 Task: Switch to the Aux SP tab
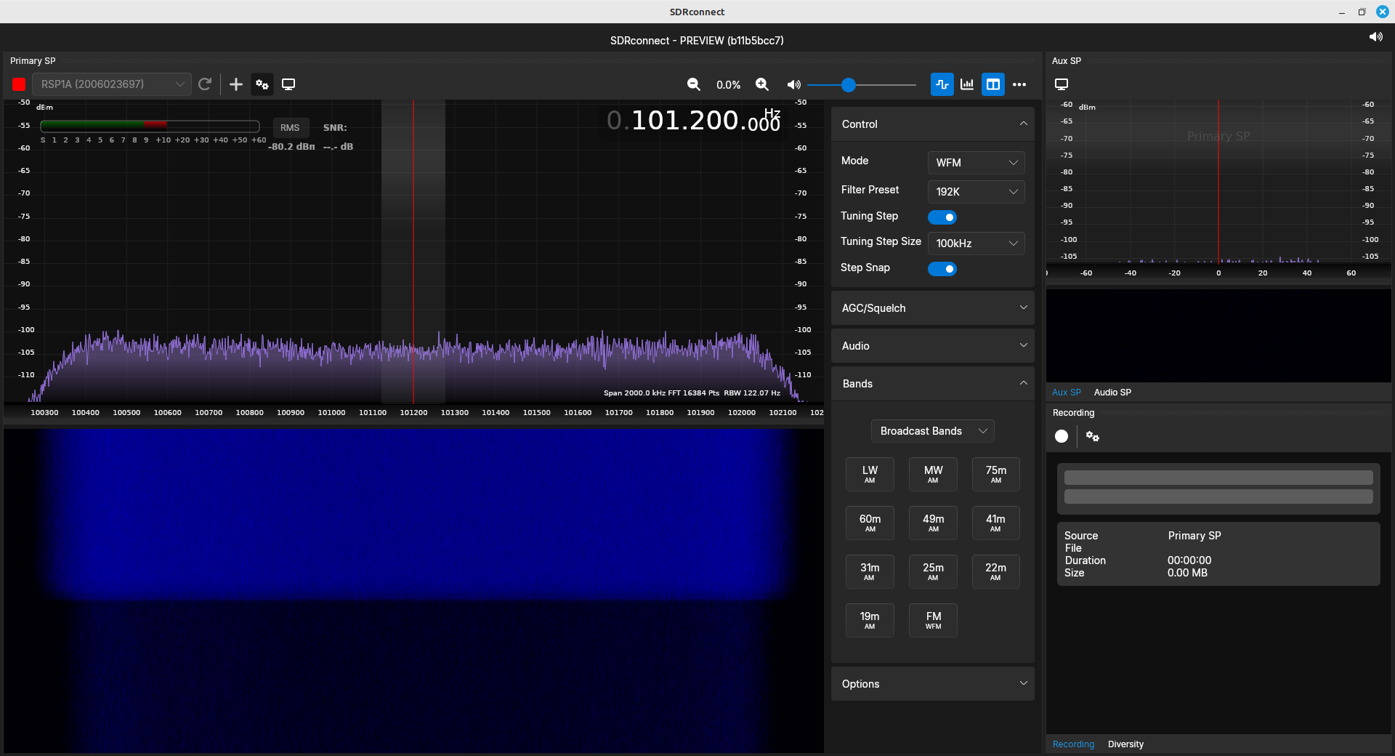pyautogui.click(x=1067, y=393)
